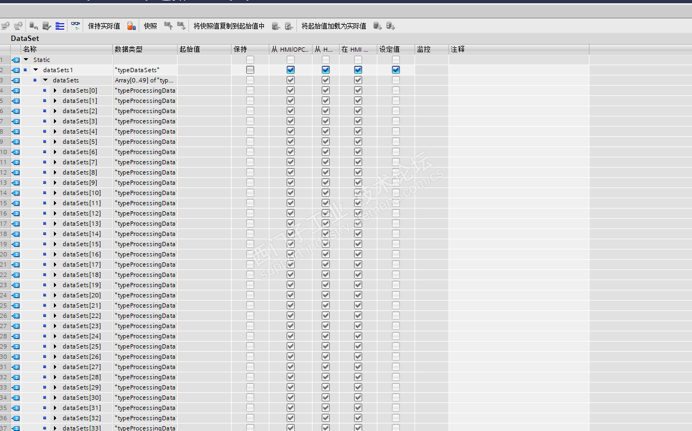
Task: Uncheck the 从 HMI/OPC checkbox for dataSets1
Action: (290, 70)
